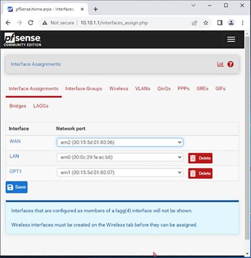Open Chrome's three-dot menu
This screenshot has width=251, height=258.
pyautogui.click(x=243, y=23)
